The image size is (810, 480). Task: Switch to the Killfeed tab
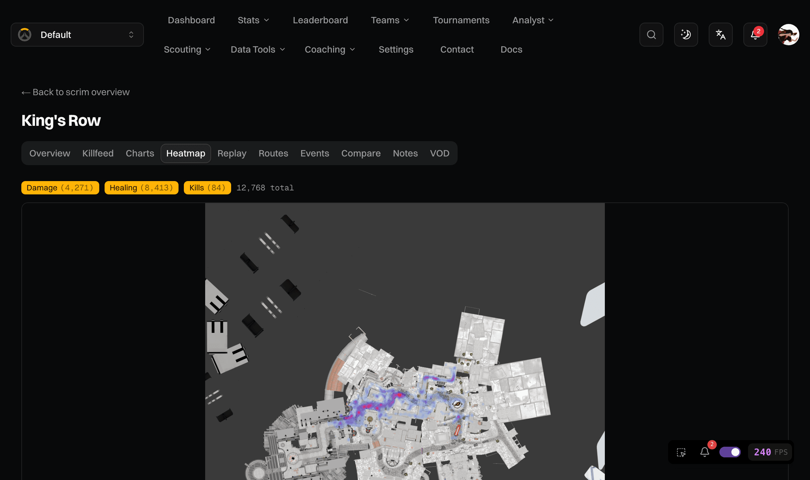tap(98, 153)
